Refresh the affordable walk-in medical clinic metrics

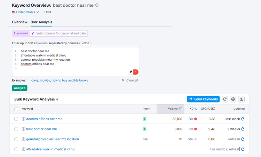pos(243,149)
